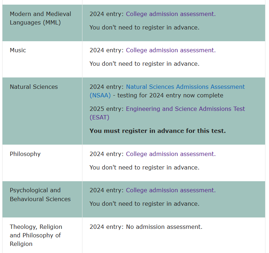Click the Modern and Medieval Languages course name
This screenshot has width=269, height=253.
tap(40, 18)
